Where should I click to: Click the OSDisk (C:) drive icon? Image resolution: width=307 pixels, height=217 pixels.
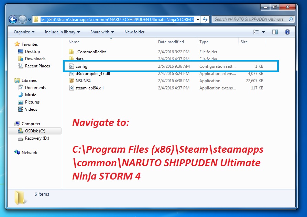(21, 131)
